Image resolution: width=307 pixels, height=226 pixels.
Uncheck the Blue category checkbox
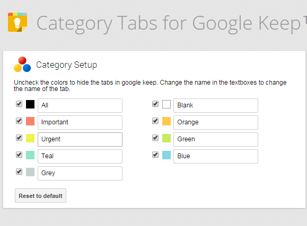coord(155,155)
